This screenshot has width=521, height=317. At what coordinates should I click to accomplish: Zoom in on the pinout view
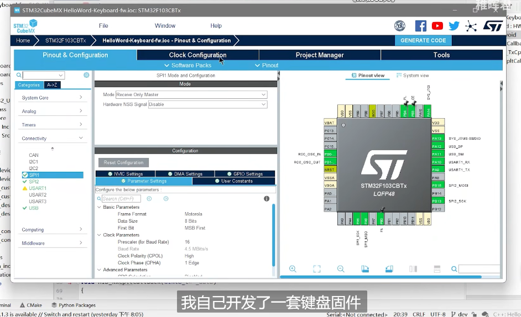(x=293, y=269)
